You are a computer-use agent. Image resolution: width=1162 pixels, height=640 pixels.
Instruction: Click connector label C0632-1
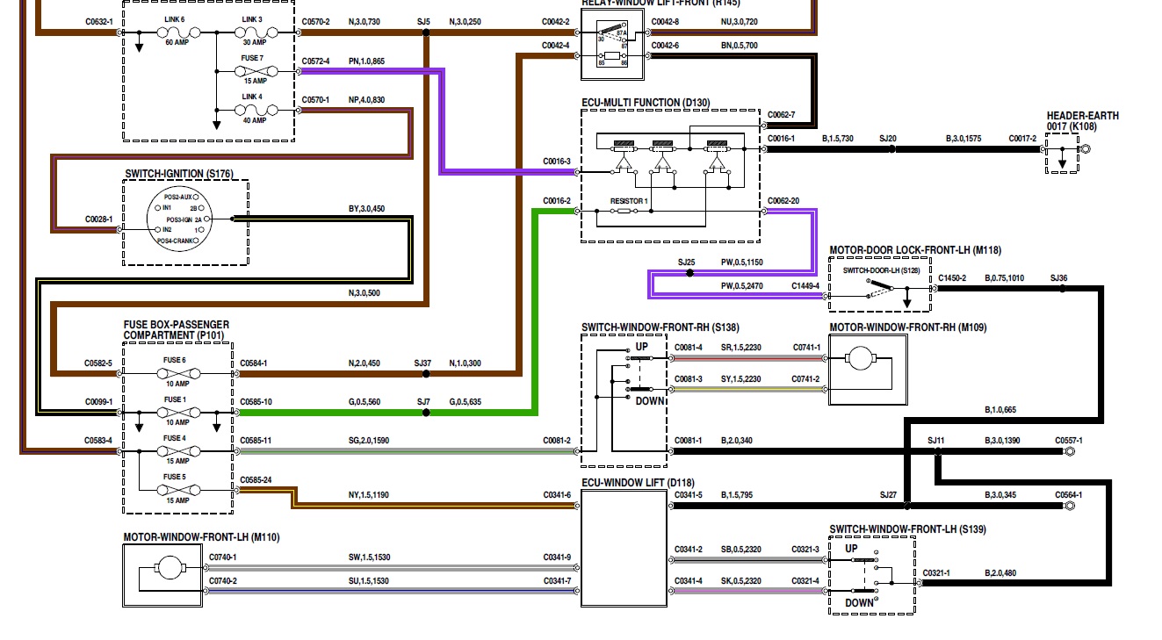(x=98, y=21)
